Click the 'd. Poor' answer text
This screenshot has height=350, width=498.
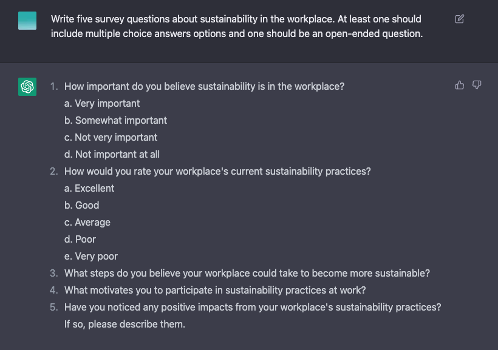click(80, 239)
